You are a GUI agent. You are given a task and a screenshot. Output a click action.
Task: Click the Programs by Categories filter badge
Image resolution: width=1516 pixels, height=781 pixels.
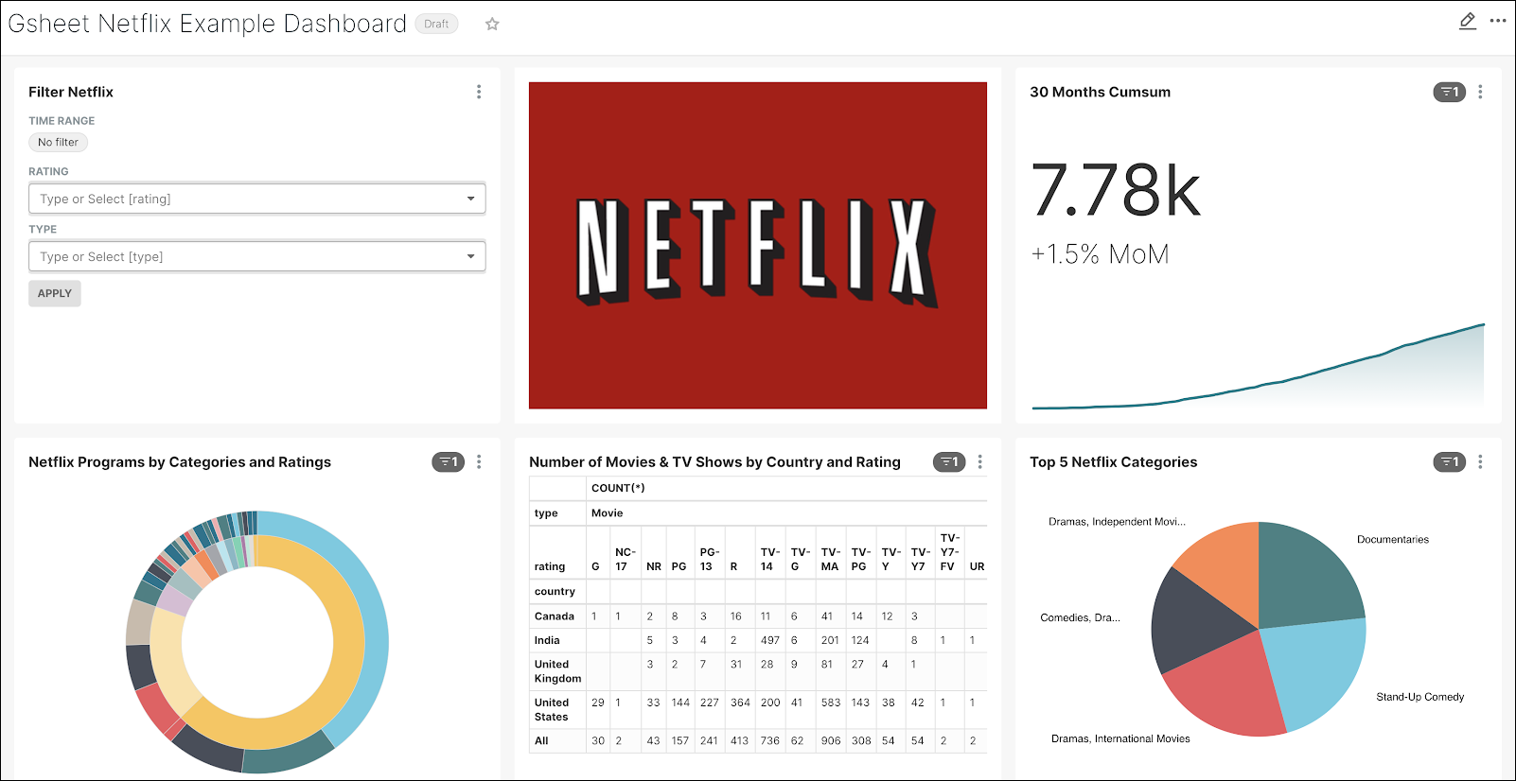pyautogui.click(x=448, y=461)
